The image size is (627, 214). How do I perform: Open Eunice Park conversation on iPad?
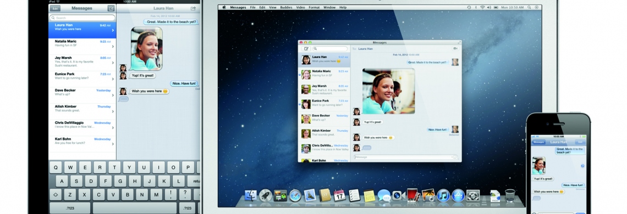82,79
